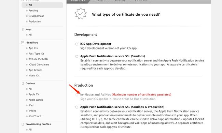222x133 pixels.
Task: Click the certificate seal checkmark icon
Action: 81,14
